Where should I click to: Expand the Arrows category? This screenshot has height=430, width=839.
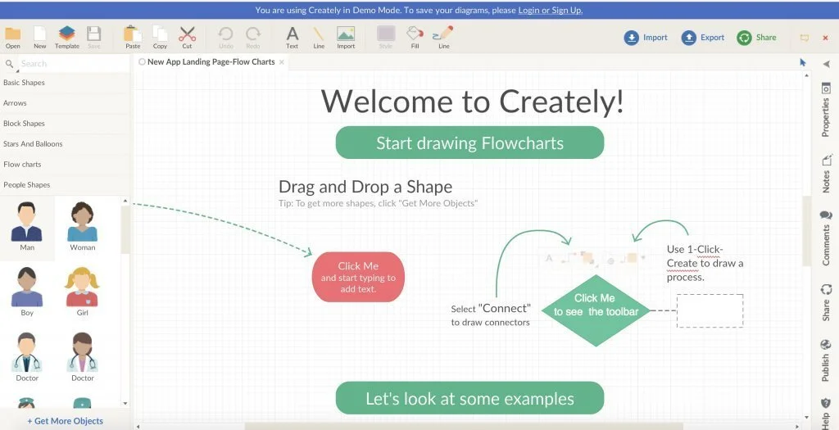pyautogui.click(x=65, y=103)
